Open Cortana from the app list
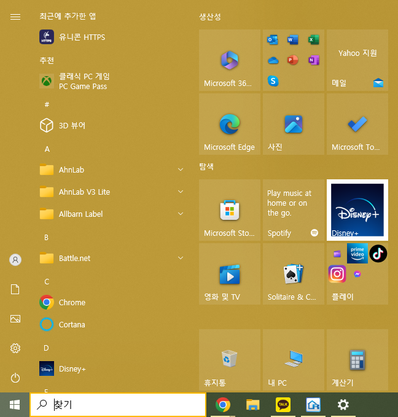This screenshot has width=398, height=417. [112, 324]
